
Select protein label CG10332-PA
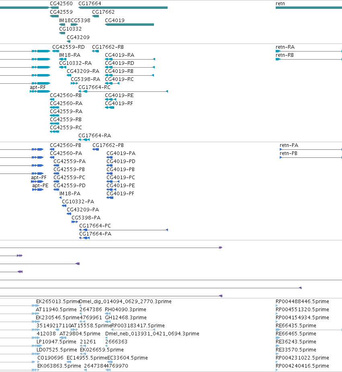[78, 202]
